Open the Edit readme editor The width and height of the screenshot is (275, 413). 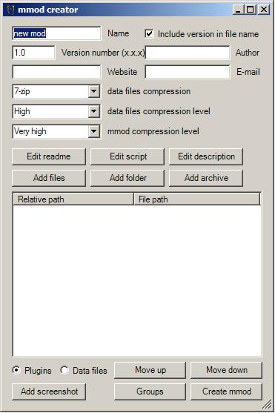click(49, 156)
